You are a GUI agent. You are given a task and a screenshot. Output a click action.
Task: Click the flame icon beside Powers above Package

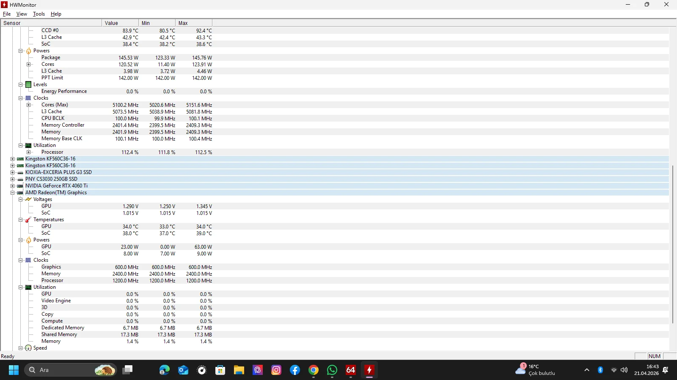(28, 51)
